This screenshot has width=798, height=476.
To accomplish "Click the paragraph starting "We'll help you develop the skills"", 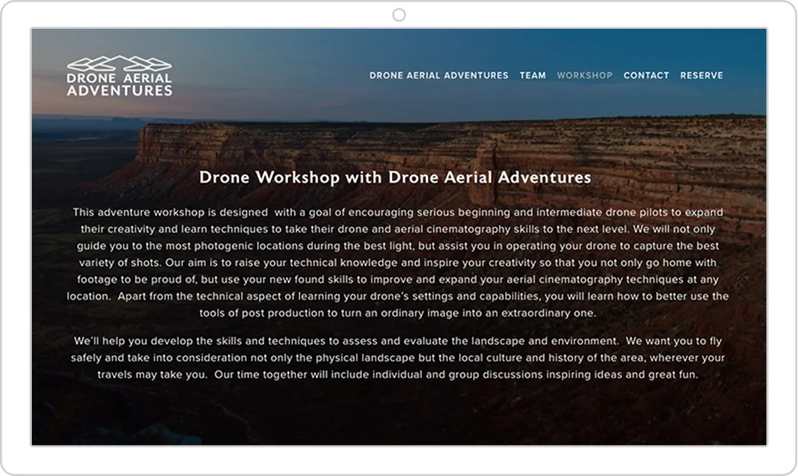I will point(397,357).
